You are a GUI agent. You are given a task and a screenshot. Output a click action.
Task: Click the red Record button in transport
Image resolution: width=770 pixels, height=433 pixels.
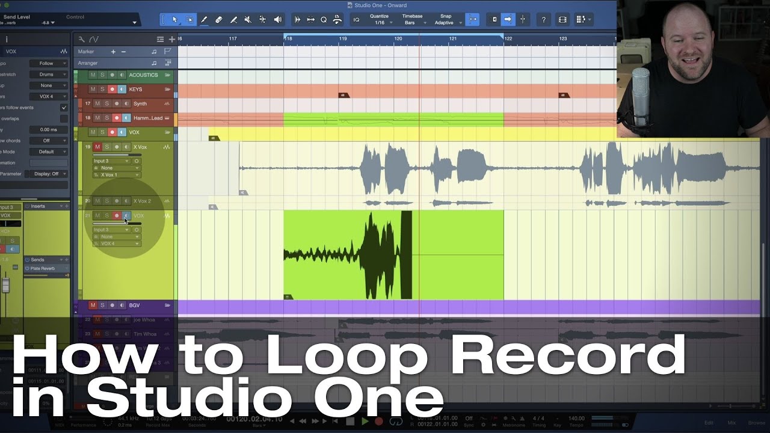point(379,422)
